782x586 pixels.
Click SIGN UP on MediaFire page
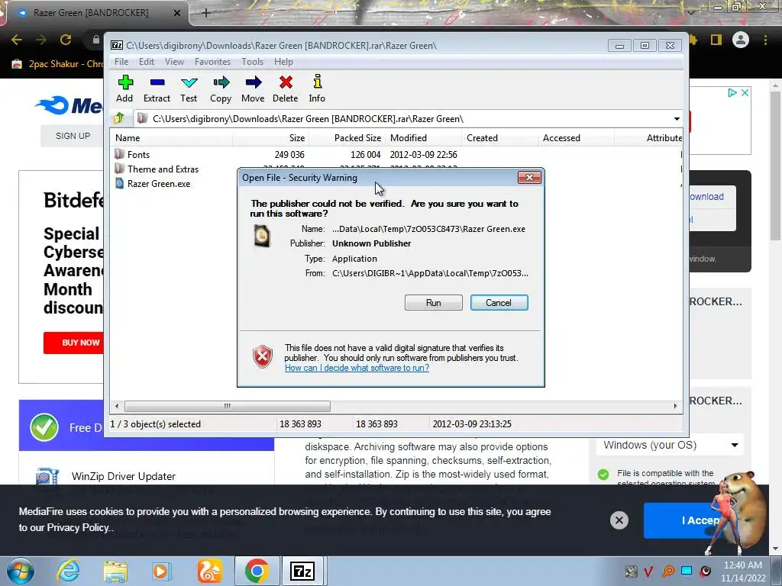[x=73, y=136]
